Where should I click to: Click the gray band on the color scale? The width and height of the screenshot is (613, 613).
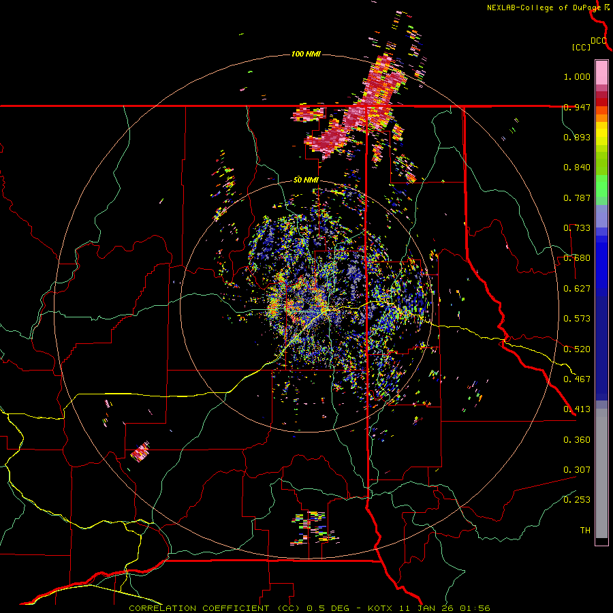[x=601, y=473]
